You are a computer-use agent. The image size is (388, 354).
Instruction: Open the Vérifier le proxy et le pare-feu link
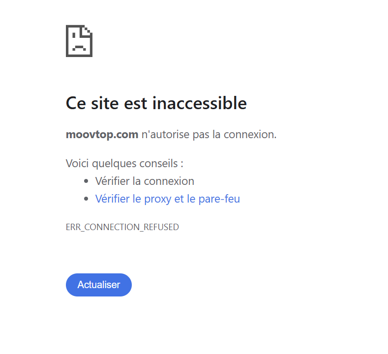click(x=168, y=199)
